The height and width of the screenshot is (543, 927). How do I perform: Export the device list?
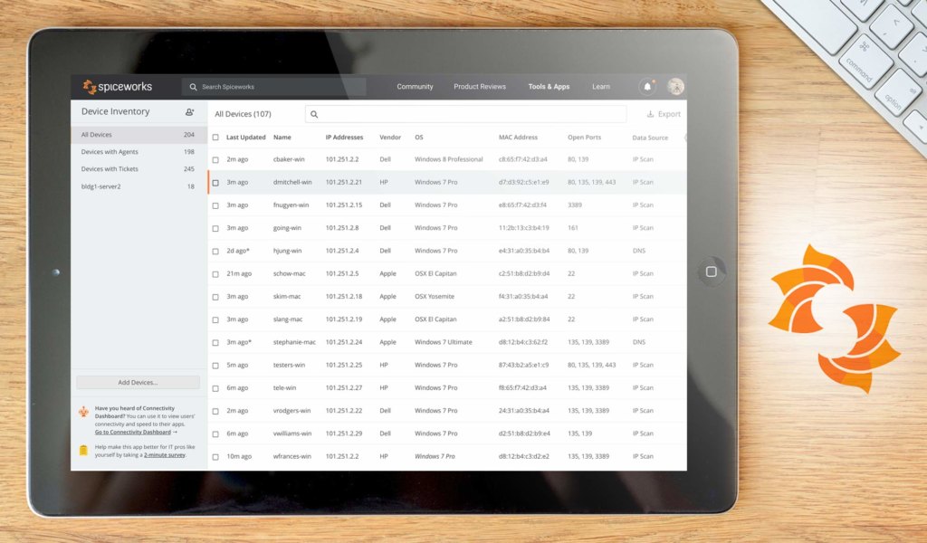click(664, 113)
